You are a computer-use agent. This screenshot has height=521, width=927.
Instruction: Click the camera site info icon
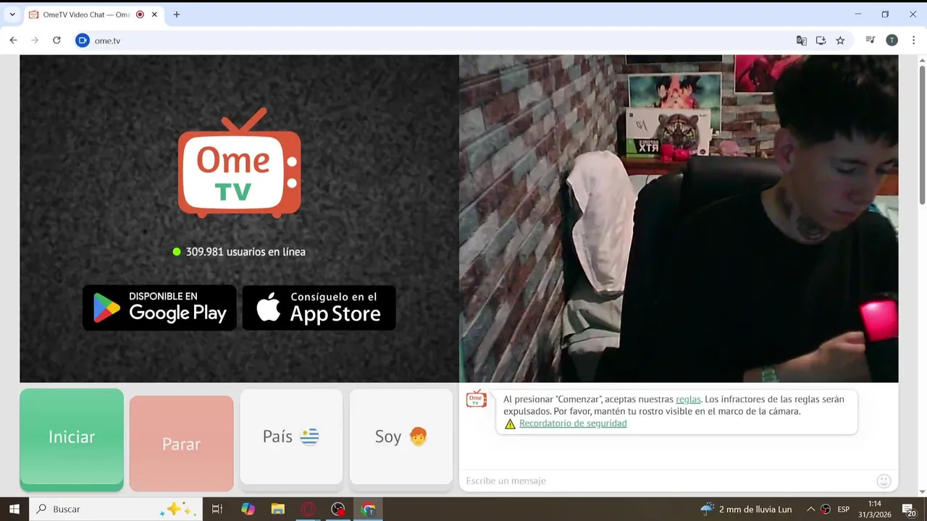pos(83,41)
